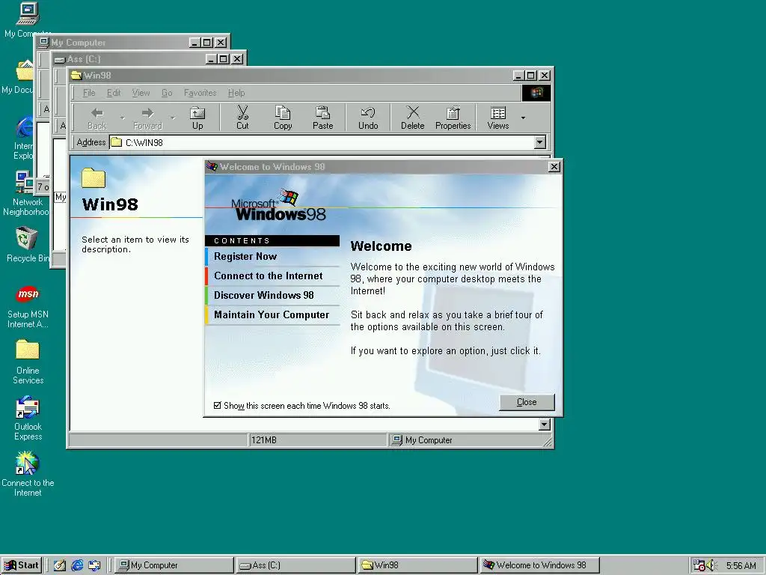Open the Forward history dropdown arrow
This screenshot has width=766, height=575.
[173, 118]
